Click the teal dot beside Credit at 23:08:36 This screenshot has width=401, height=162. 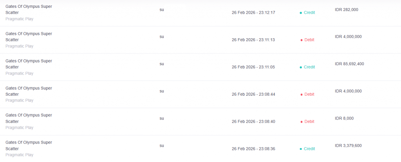(301, 149)
